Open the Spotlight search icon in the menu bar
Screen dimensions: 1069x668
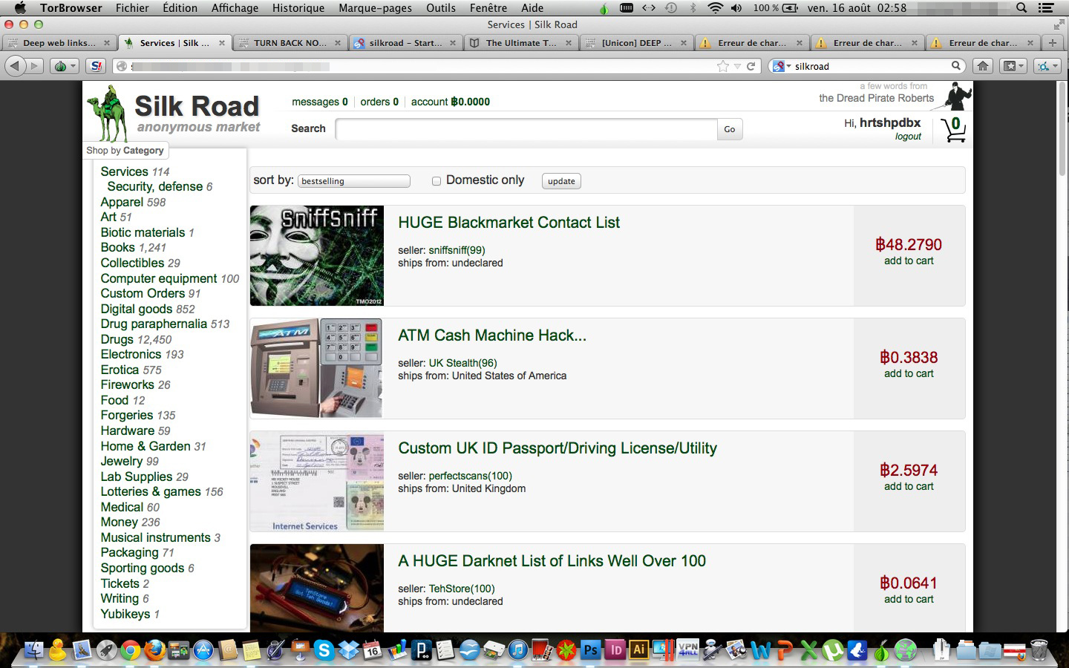point(1021,7)
